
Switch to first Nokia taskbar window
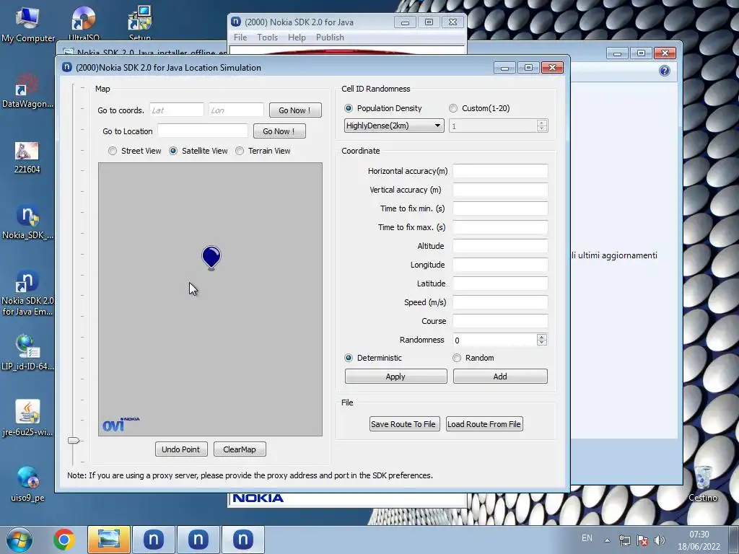point(154,540)
